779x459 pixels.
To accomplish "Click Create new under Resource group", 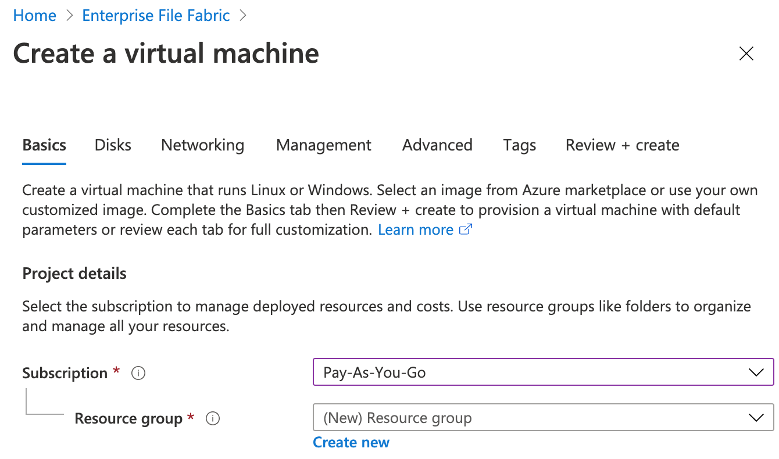I will click(x=351, y=442).
